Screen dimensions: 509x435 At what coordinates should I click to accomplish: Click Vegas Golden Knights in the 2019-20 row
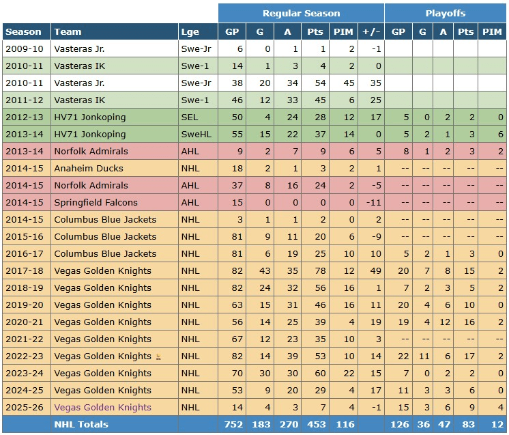pyautogui.click(x=102, y=305)
